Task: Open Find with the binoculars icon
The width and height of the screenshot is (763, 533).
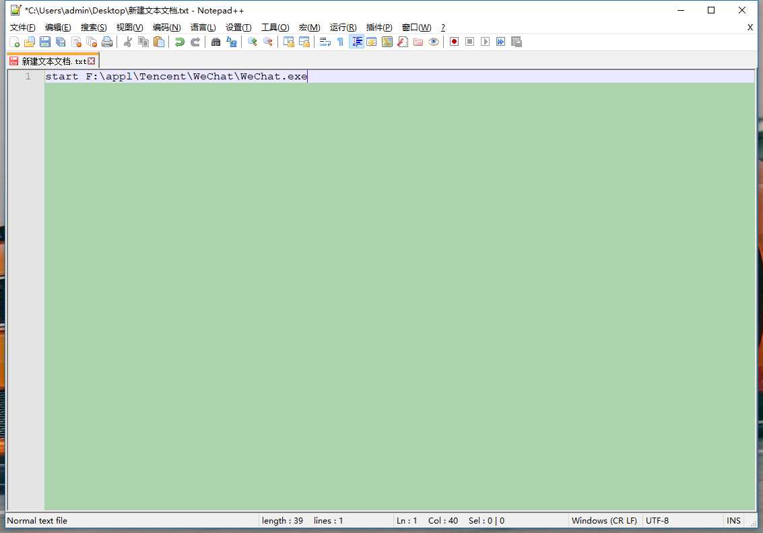Action: (215, 42)
